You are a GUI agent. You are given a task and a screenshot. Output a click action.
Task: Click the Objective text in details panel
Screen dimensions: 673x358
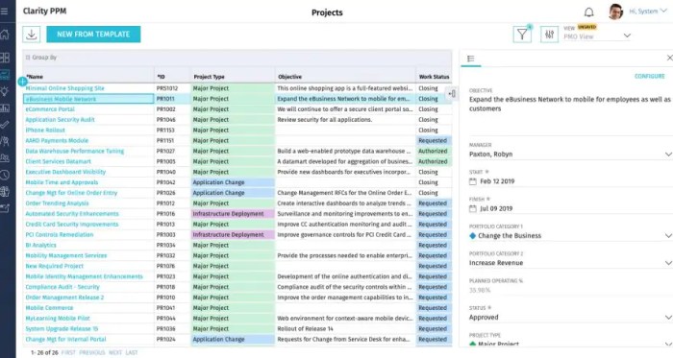tap(570, 104)
